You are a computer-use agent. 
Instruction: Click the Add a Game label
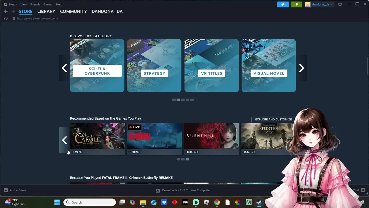pos(18,190)
